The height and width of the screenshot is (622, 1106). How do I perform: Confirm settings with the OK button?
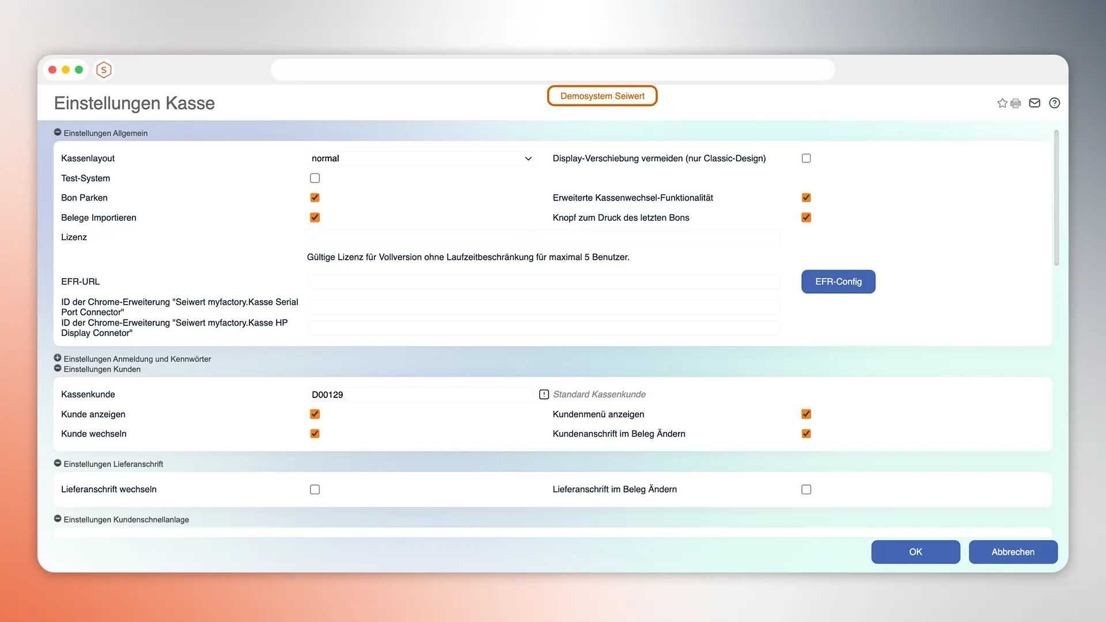tap(915, 552)
